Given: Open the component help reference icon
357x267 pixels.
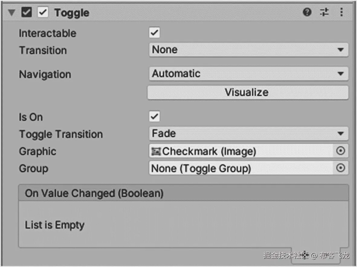Looking at the screenshot, I should [307, 12].
